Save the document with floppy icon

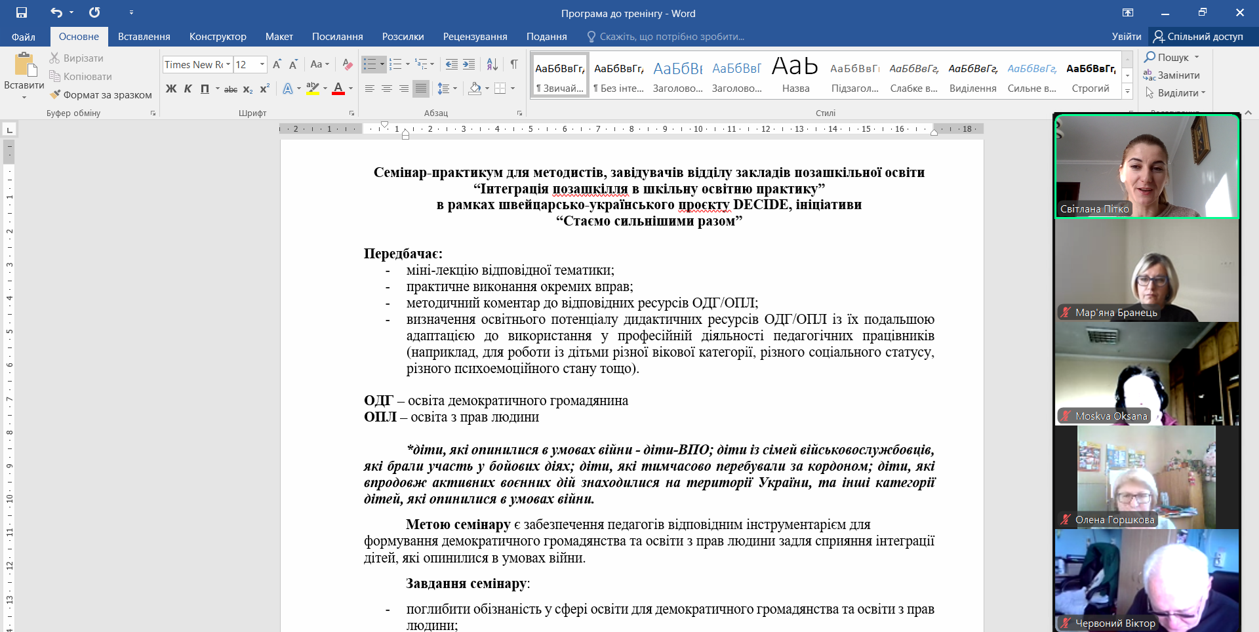(22, 12)
